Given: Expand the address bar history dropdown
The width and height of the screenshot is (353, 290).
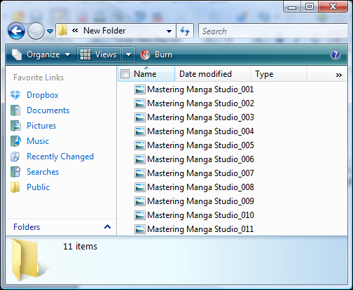Looking at the screenshot, I should point(169,31).
